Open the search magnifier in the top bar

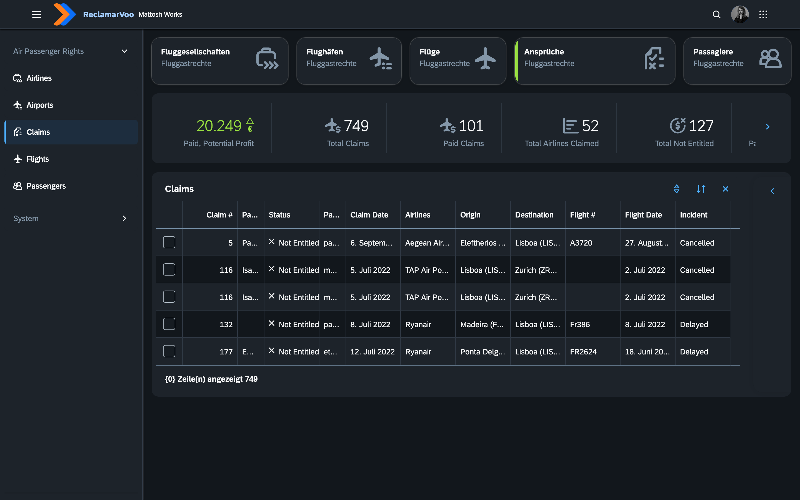tap(716, 14)
